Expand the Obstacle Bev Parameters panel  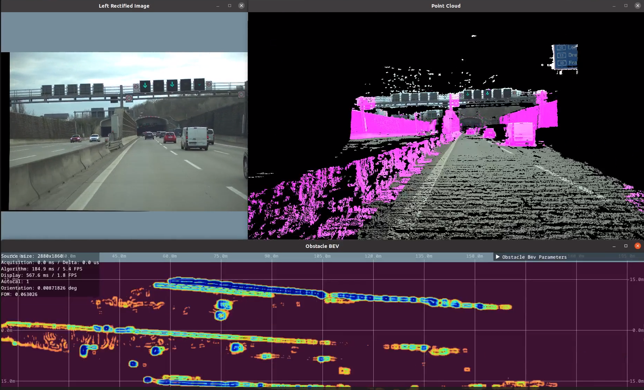[x=498, y=257]
